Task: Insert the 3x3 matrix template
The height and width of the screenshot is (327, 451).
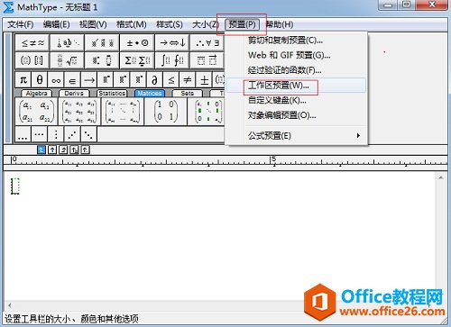Action: 79,112
